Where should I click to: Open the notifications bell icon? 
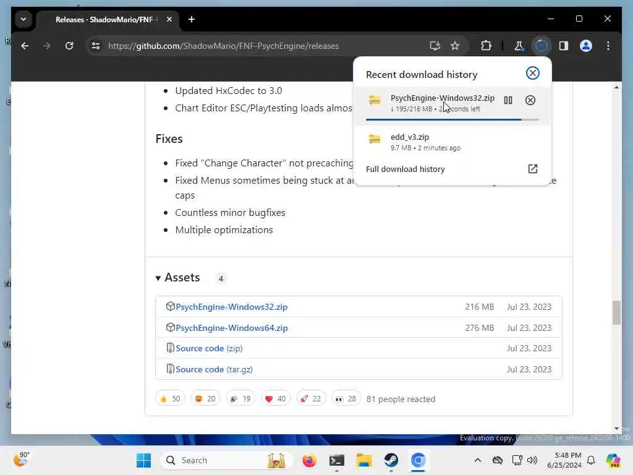click(591, 460)
